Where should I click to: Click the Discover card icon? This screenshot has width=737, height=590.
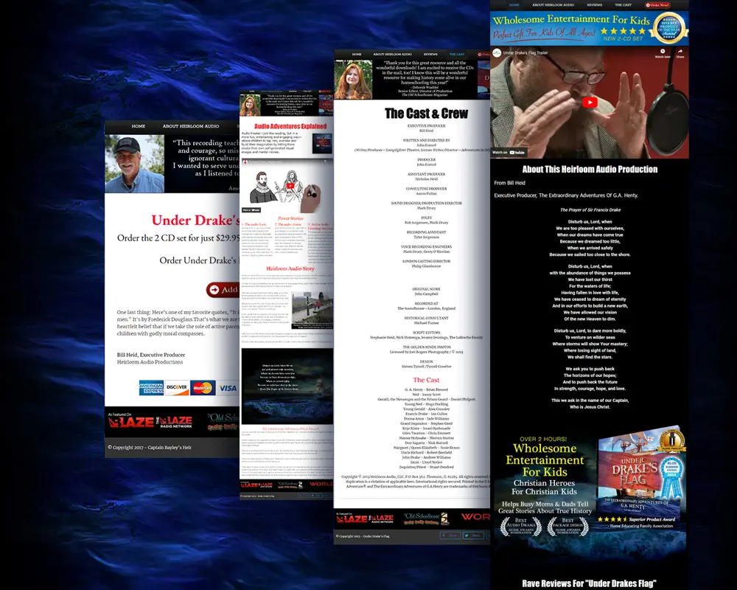point(177,388)
